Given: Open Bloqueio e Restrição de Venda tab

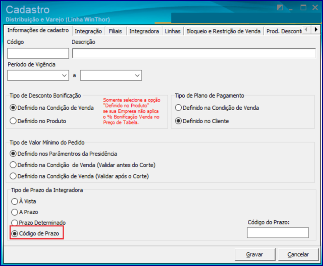Looking at the screenshot, I should [223, 31].
